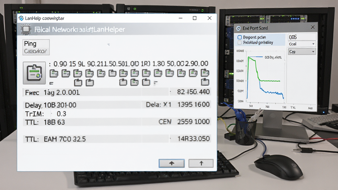Click the green line in the chart
This screenshot has width=338, height=190.
pyautogui.click(x=269, y=81)
